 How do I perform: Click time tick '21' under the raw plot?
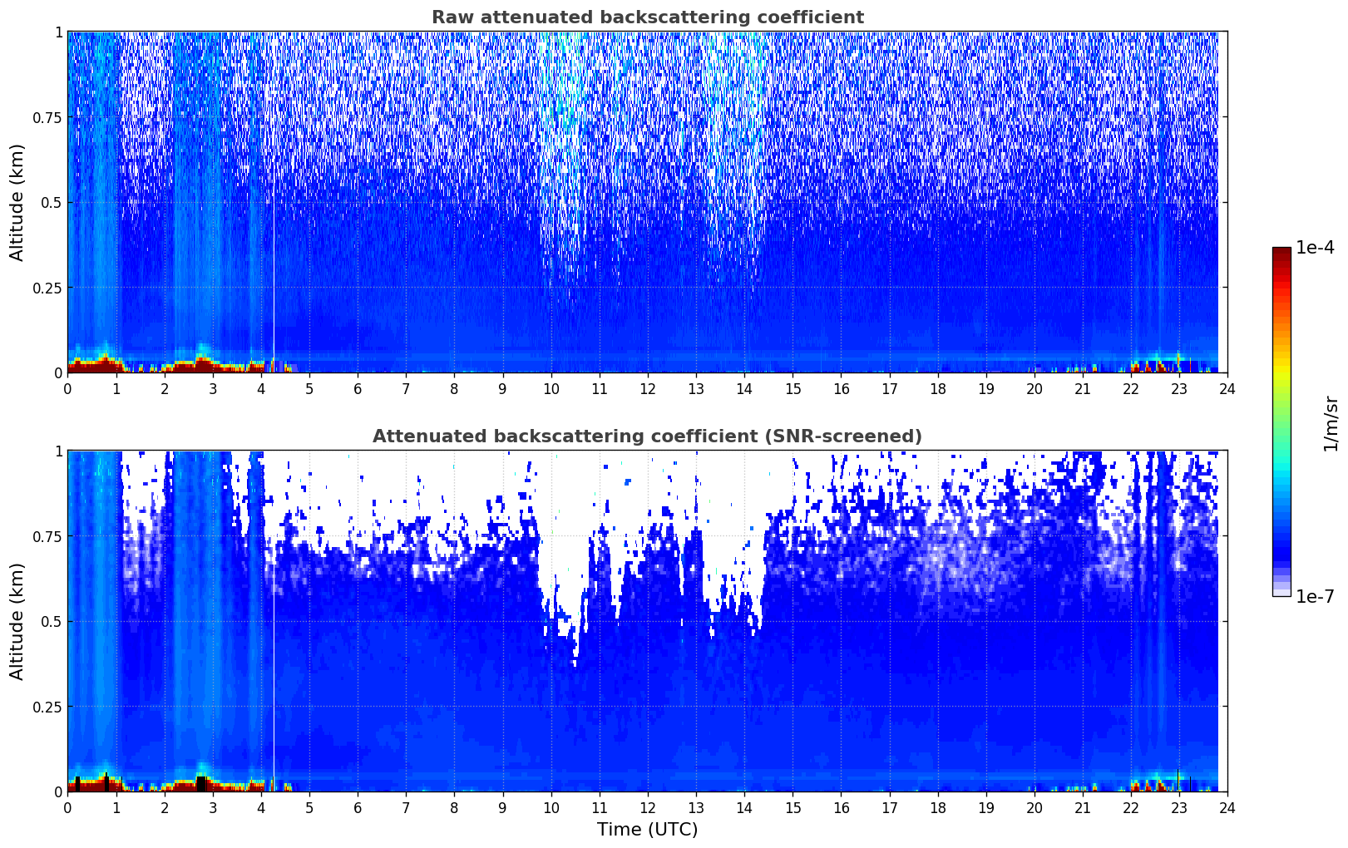[x=1083, y=388]
